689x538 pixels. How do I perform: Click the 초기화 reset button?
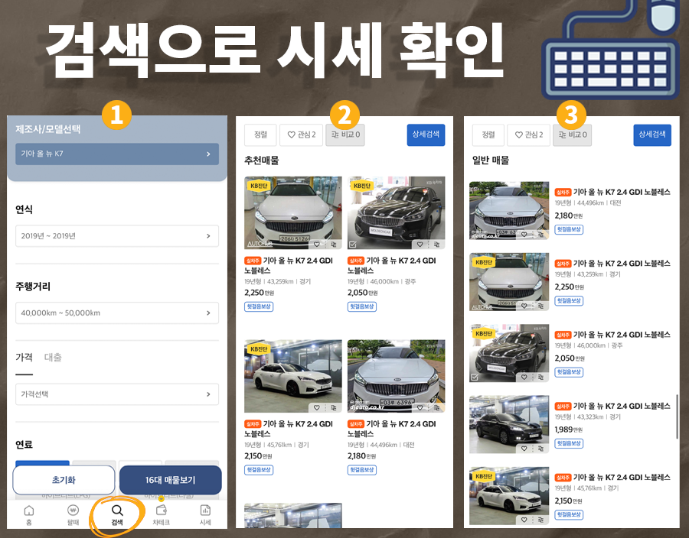pyautogui.click(x=64, y=480)
